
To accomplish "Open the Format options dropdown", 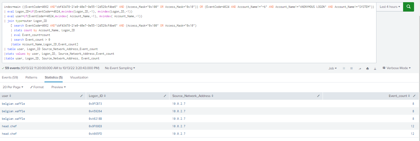I will (x=37, y=87).
